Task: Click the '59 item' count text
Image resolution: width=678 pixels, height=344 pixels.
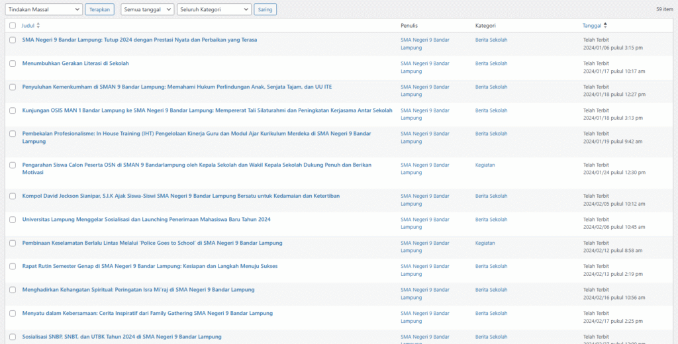Action: tap(665, 9)
